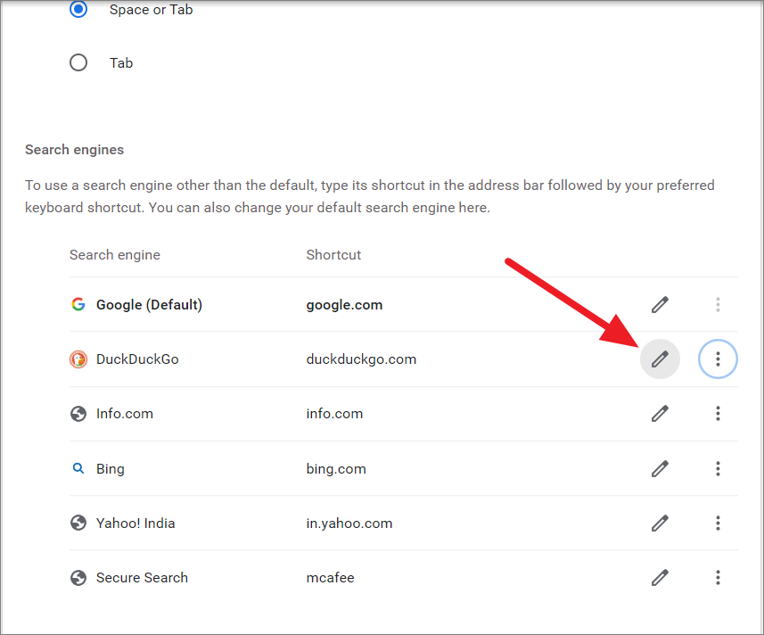Edit the Secure Search mcafee entry
764x635 pixels.
pos(660,578)
